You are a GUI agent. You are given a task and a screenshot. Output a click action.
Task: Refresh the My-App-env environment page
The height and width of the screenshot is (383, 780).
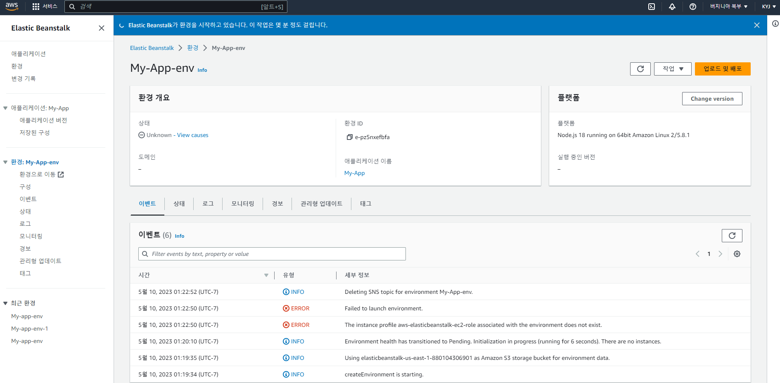click(640, 69)
